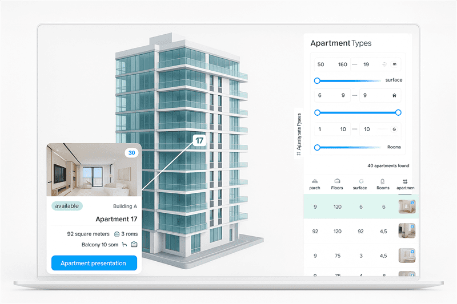The height and width of the screenshot is (304, 457).
Task: Open the first row apartment thumbnail
Action: click(406, 206)
